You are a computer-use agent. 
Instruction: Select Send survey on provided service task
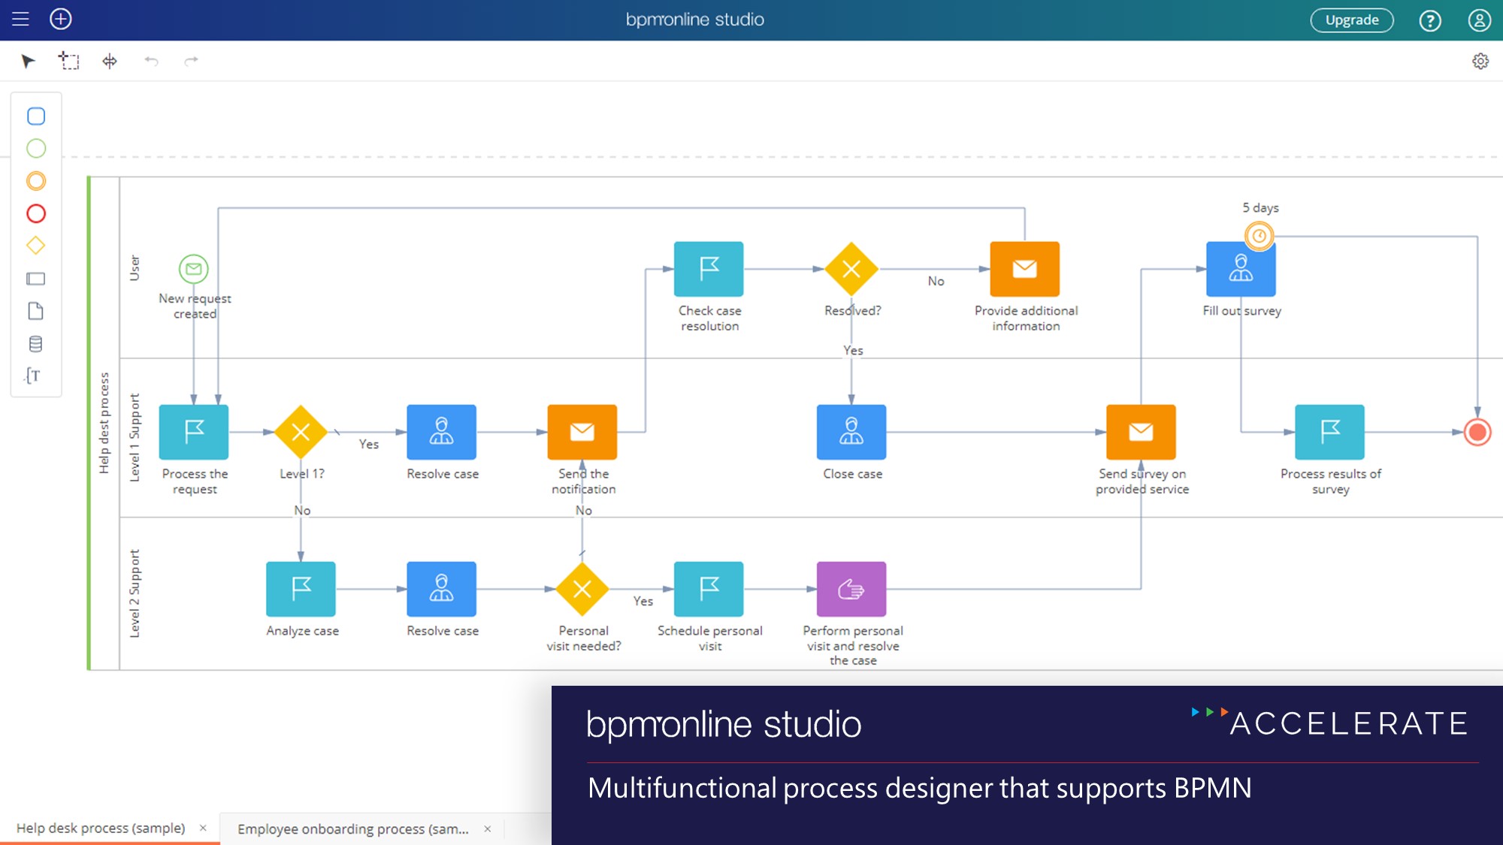click(x=1141, y=432)
